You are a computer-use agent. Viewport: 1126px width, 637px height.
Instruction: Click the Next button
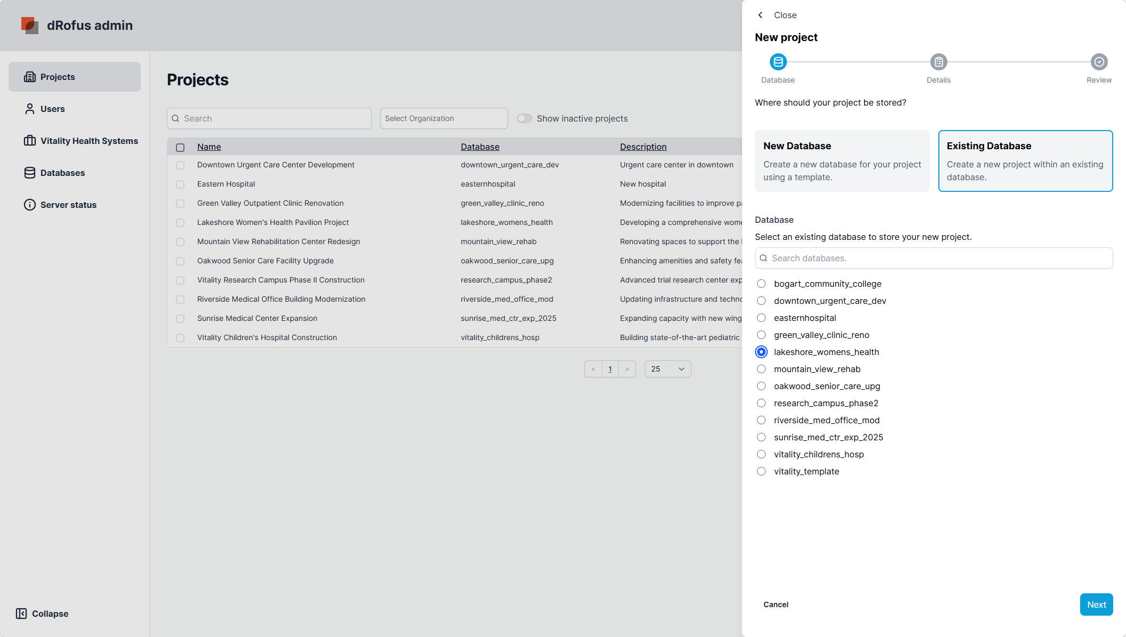(1096, 604)
